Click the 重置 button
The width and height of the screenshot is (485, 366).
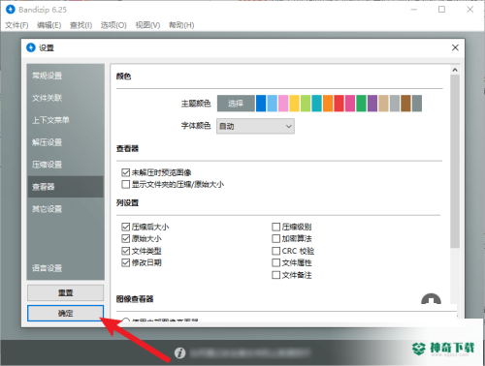pyautogui.click(x=66, y=292)
